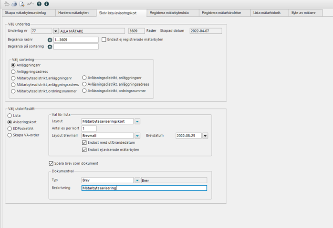Click the first greyed-out icon in the toolbar
This screenshot has height=228, width=333.
point(7,4)
